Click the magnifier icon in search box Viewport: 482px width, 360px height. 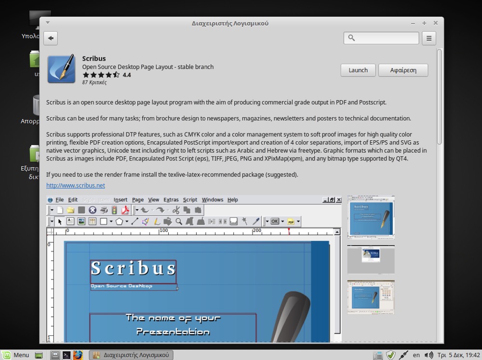[351, 38]
